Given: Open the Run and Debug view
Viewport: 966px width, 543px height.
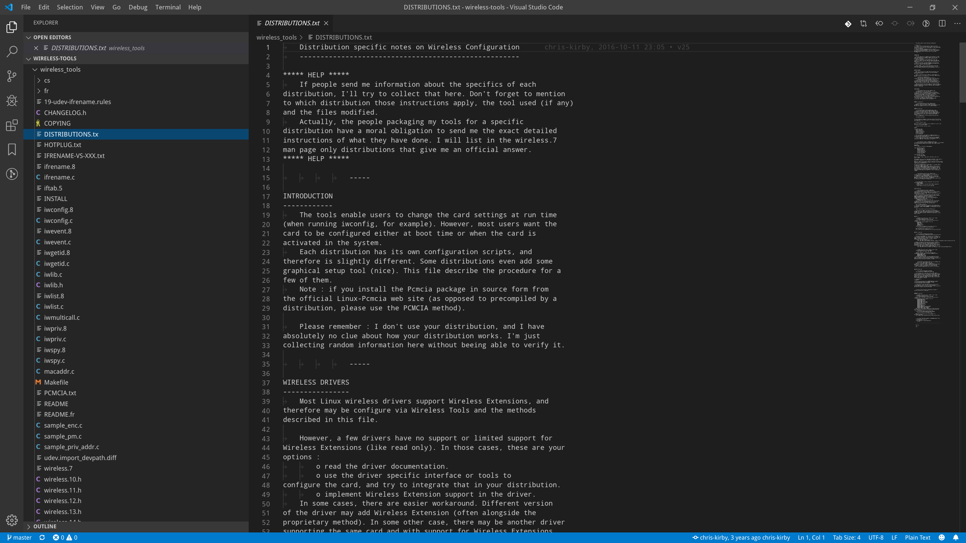Looking at the screenshot, I should (12, 101).
